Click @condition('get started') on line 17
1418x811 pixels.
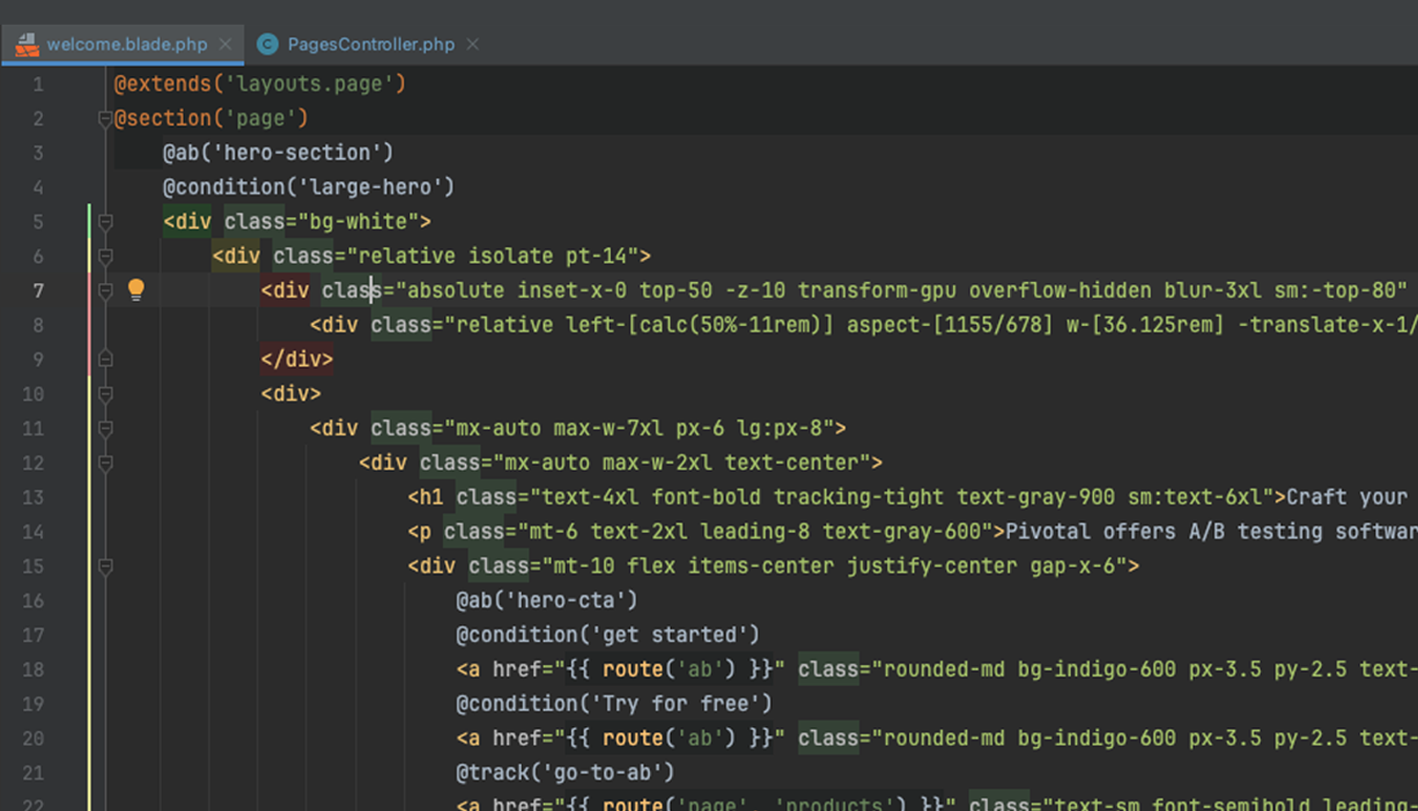tap(608, 635)
